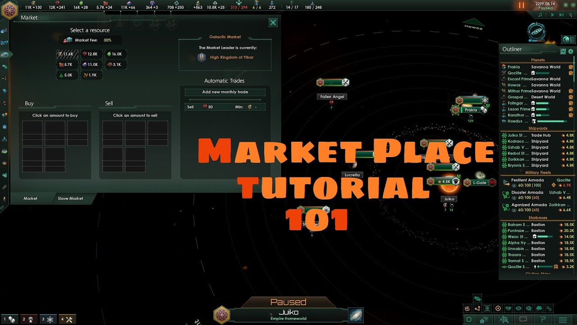Screen dimensions: 577x325
Task: Skip to next music track
Action: (x=562, y=15)
